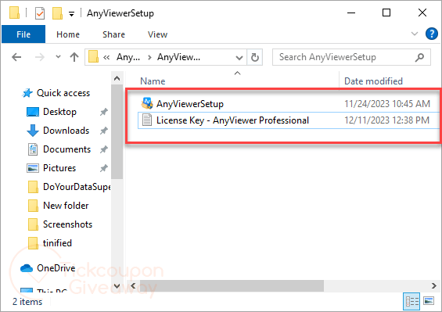Click the New folder quick access icon
442x312 pixels.
tap(57, 13)
